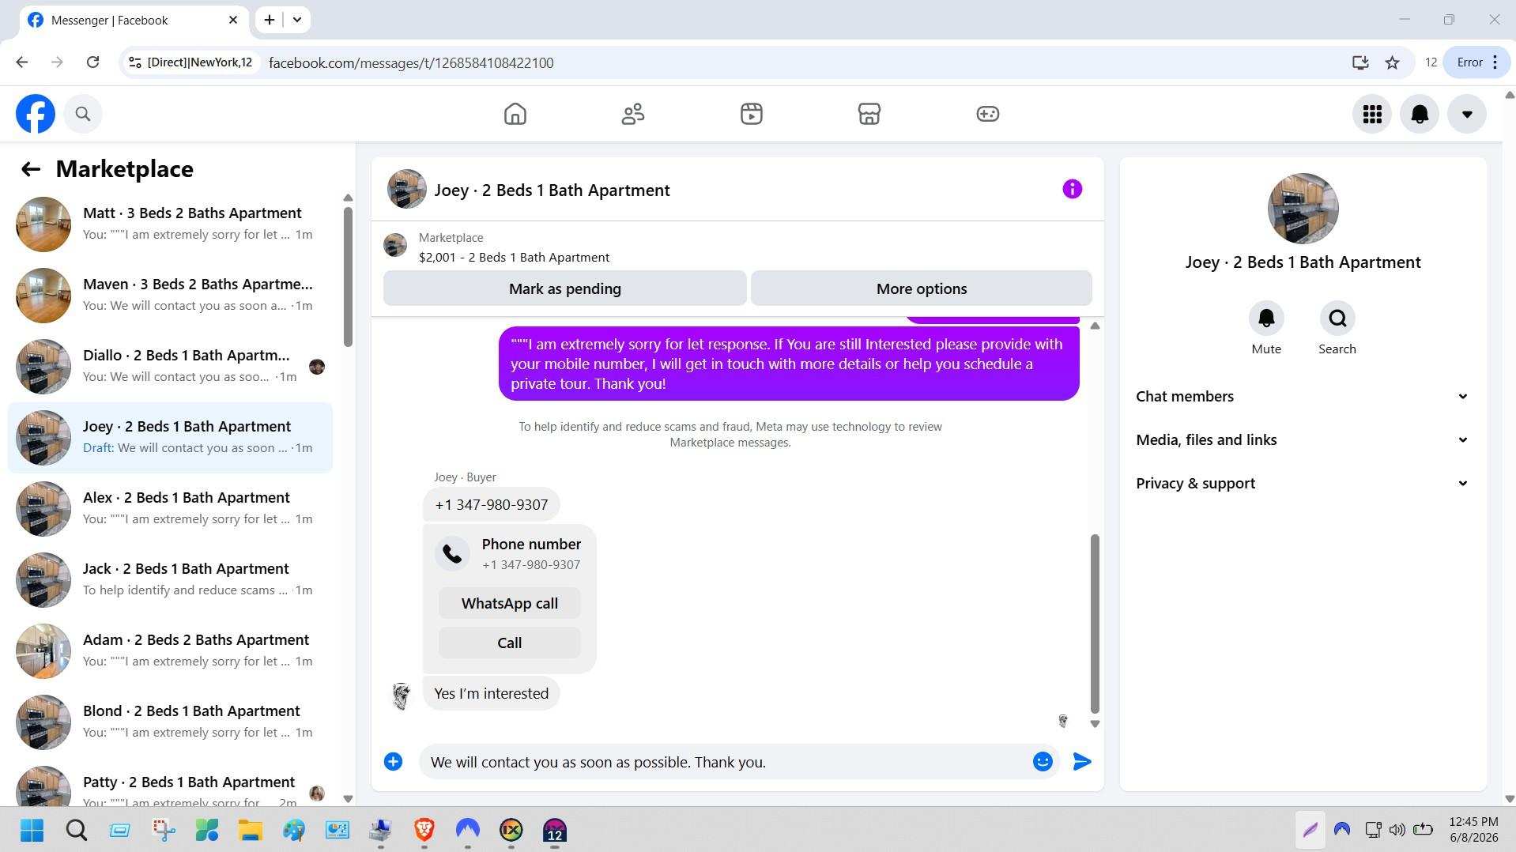Select Joey conversation in the list
The width and height of the screenshot is (1516, 852).
[170, 438]
